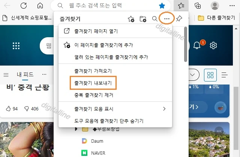This screenshot has height=157, width=240.
Task: Search favorites with magnifier icon
Action: coord(155,19)
